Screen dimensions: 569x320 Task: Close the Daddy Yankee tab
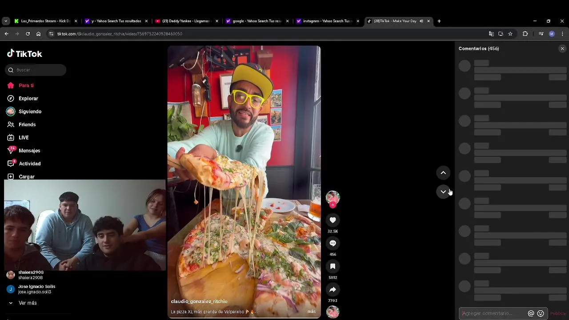coord(217,21)
